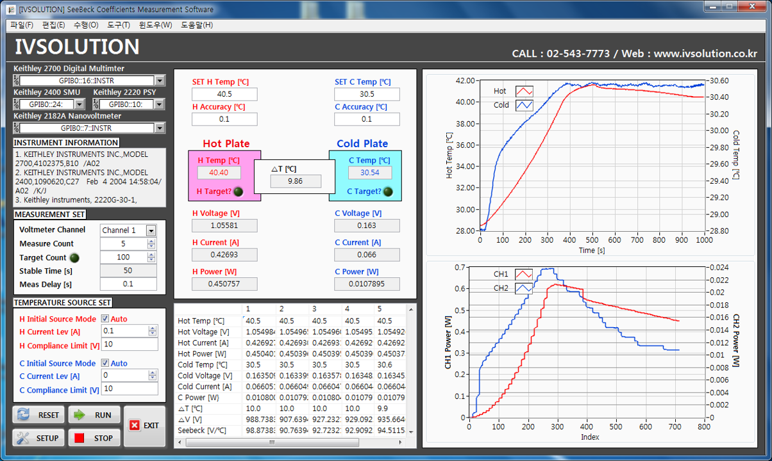Image resolution: width=772 pixels, height=461 pixels.
Task: Click SETUP button's tools icon
Action: (24, 438)
